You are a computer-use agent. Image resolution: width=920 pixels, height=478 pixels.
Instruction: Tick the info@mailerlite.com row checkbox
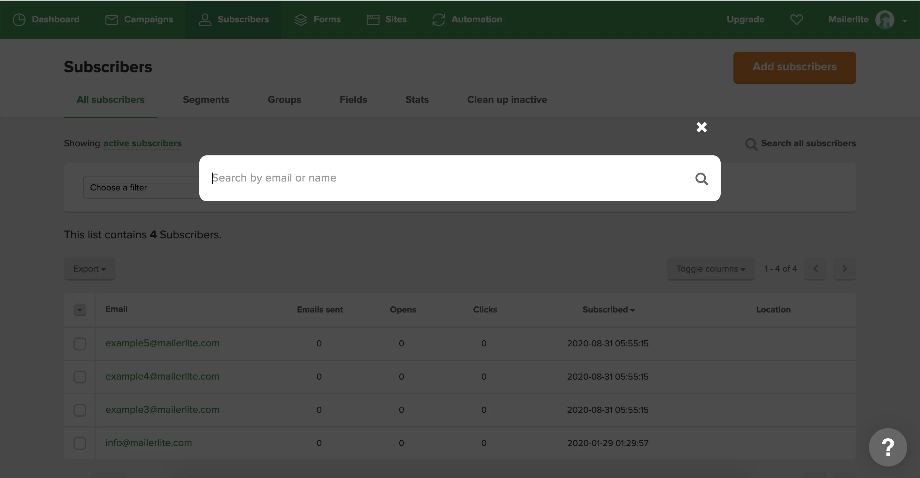(80, 443)
